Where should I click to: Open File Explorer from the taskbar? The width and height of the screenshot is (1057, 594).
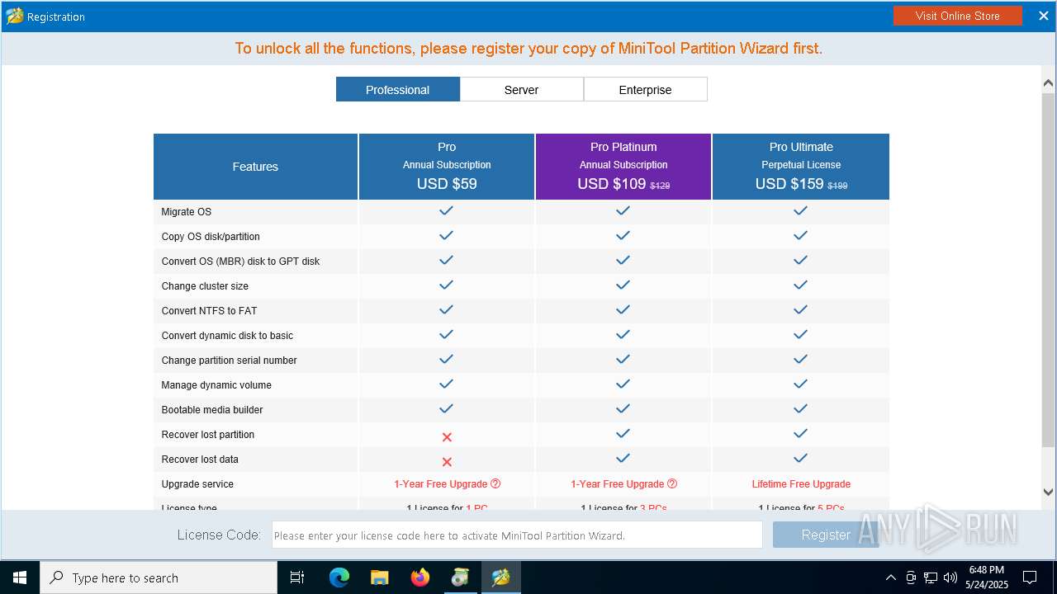click(380, 577)
